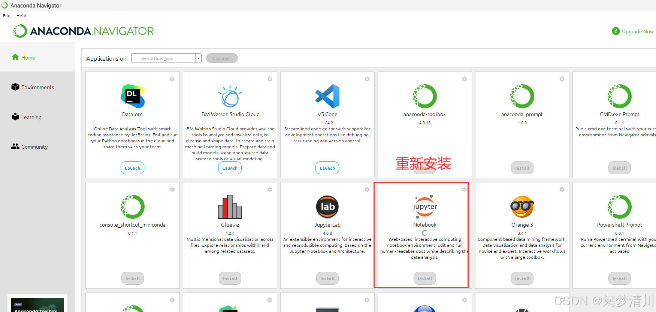656x312 pixels.
Task: Open Jupyter Notebook card gear options
Action: [x=465, y=190]
